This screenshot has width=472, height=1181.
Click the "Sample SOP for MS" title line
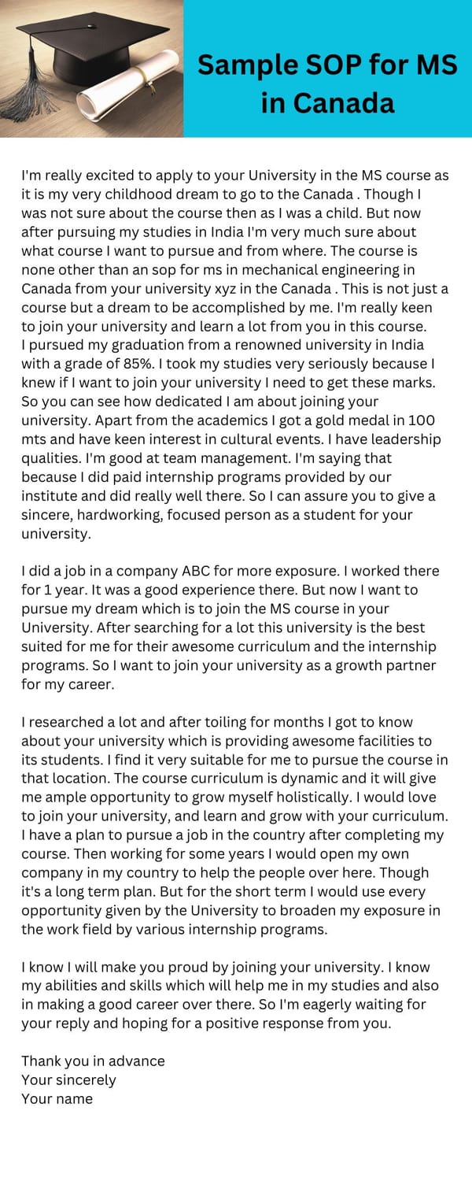(x=326, y=65)
